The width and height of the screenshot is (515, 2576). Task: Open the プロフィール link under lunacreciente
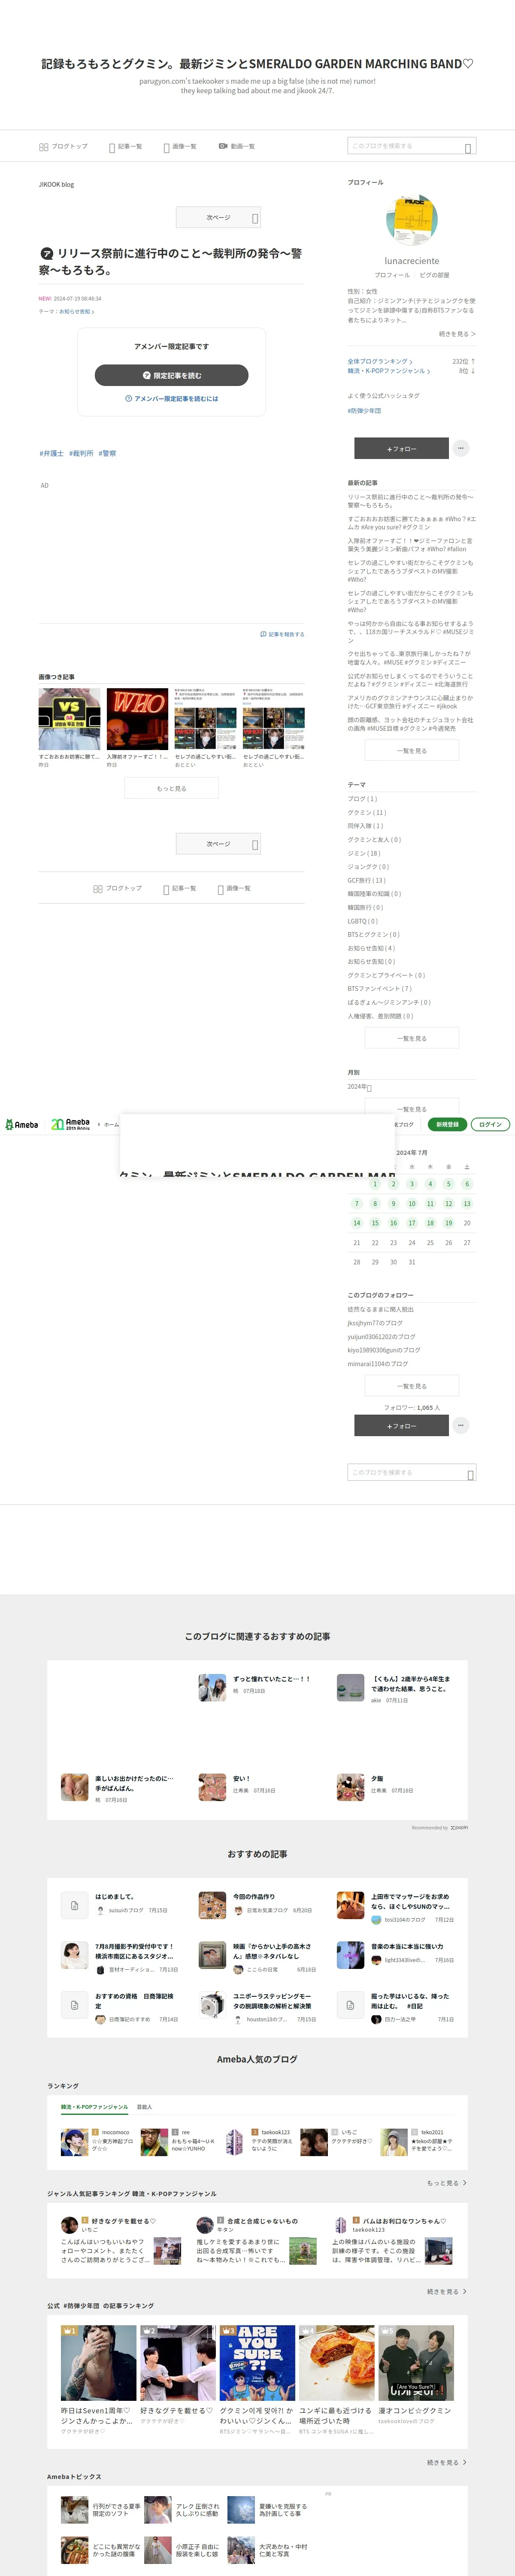click(x=392, y=275)
